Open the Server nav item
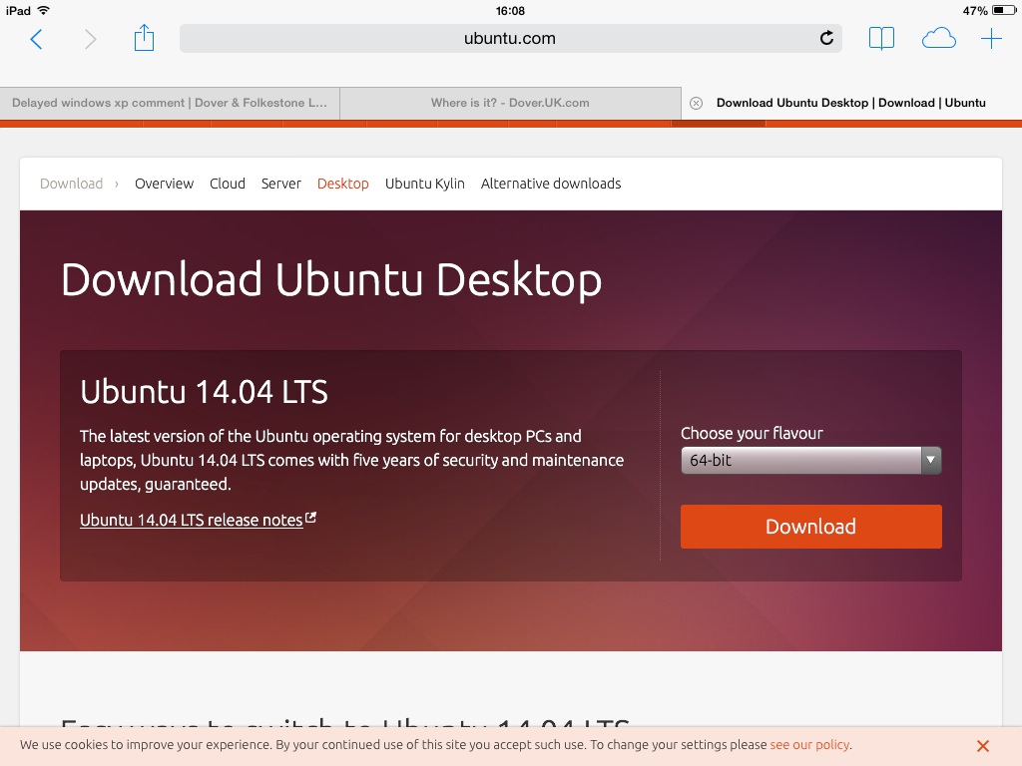 280,184
